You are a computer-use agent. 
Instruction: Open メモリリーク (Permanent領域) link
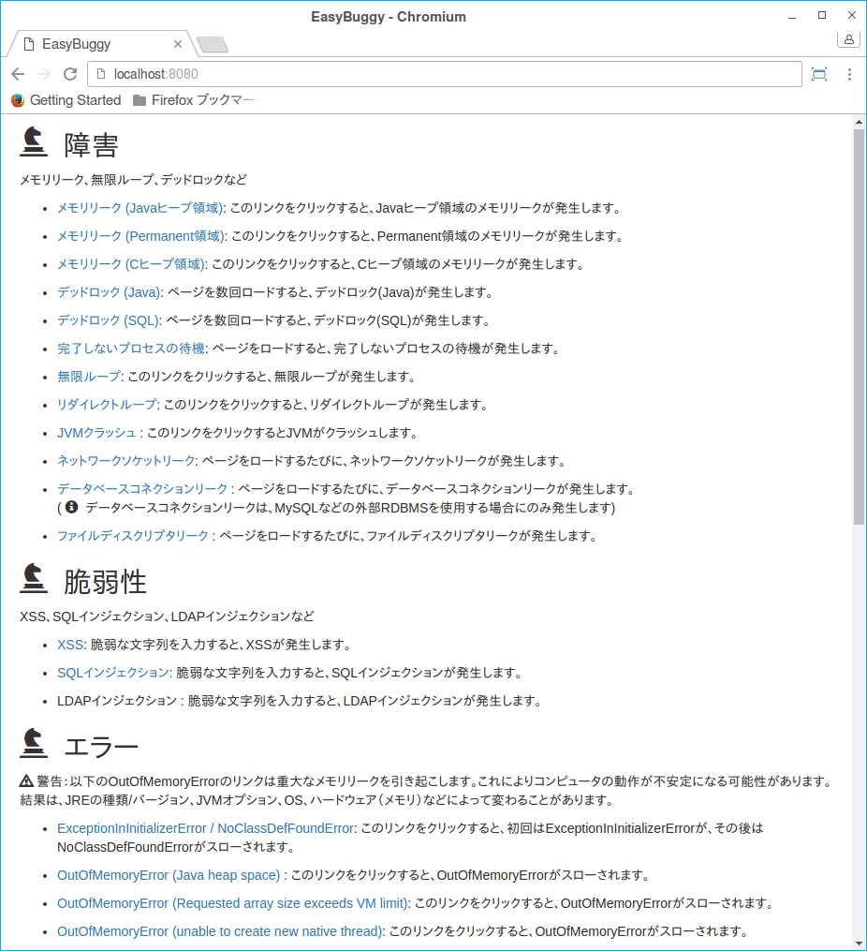140,236
